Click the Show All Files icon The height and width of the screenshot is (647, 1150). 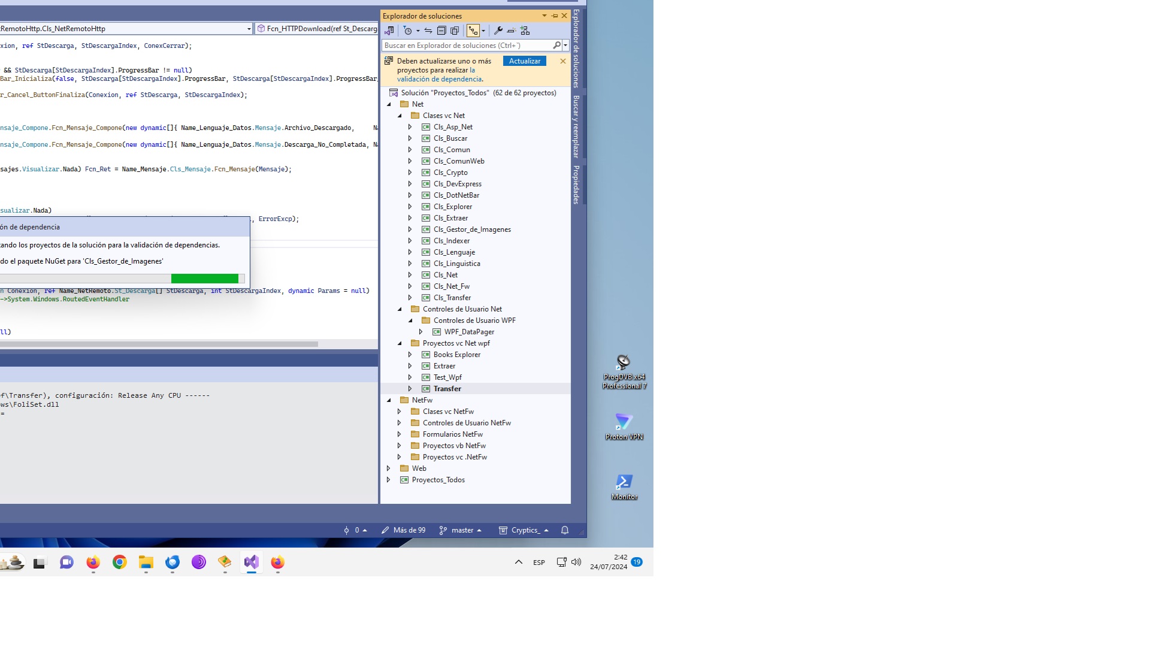(455, 31)
